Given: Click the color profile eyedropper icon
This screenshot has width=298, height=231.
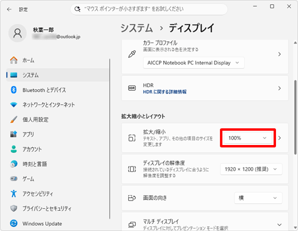Looking at the screenshot, I should click(x=132, y=54).
